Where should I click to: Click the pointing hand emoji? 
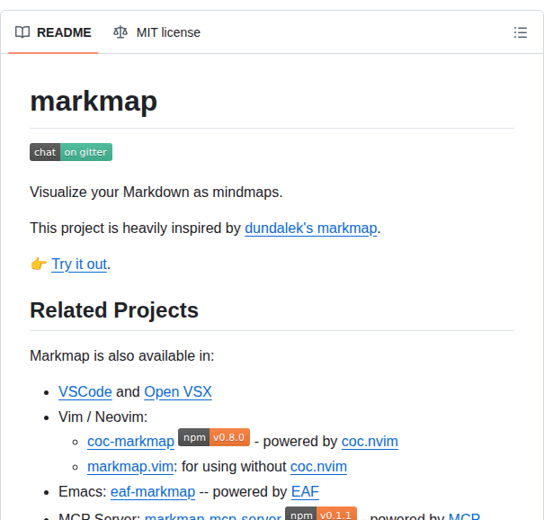coord(39,264)
